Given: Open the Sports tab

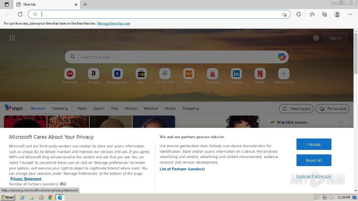Looking at the screenshot, I should point(99,108).
